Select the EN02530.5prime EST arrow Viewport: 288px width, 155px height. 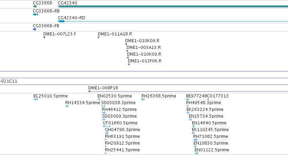(98, 99)
